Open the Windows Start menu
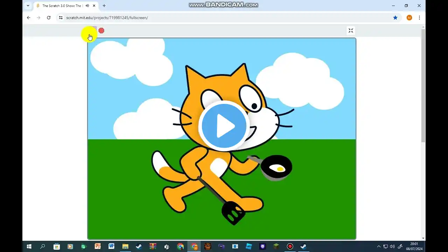 [x=29, y=246]
